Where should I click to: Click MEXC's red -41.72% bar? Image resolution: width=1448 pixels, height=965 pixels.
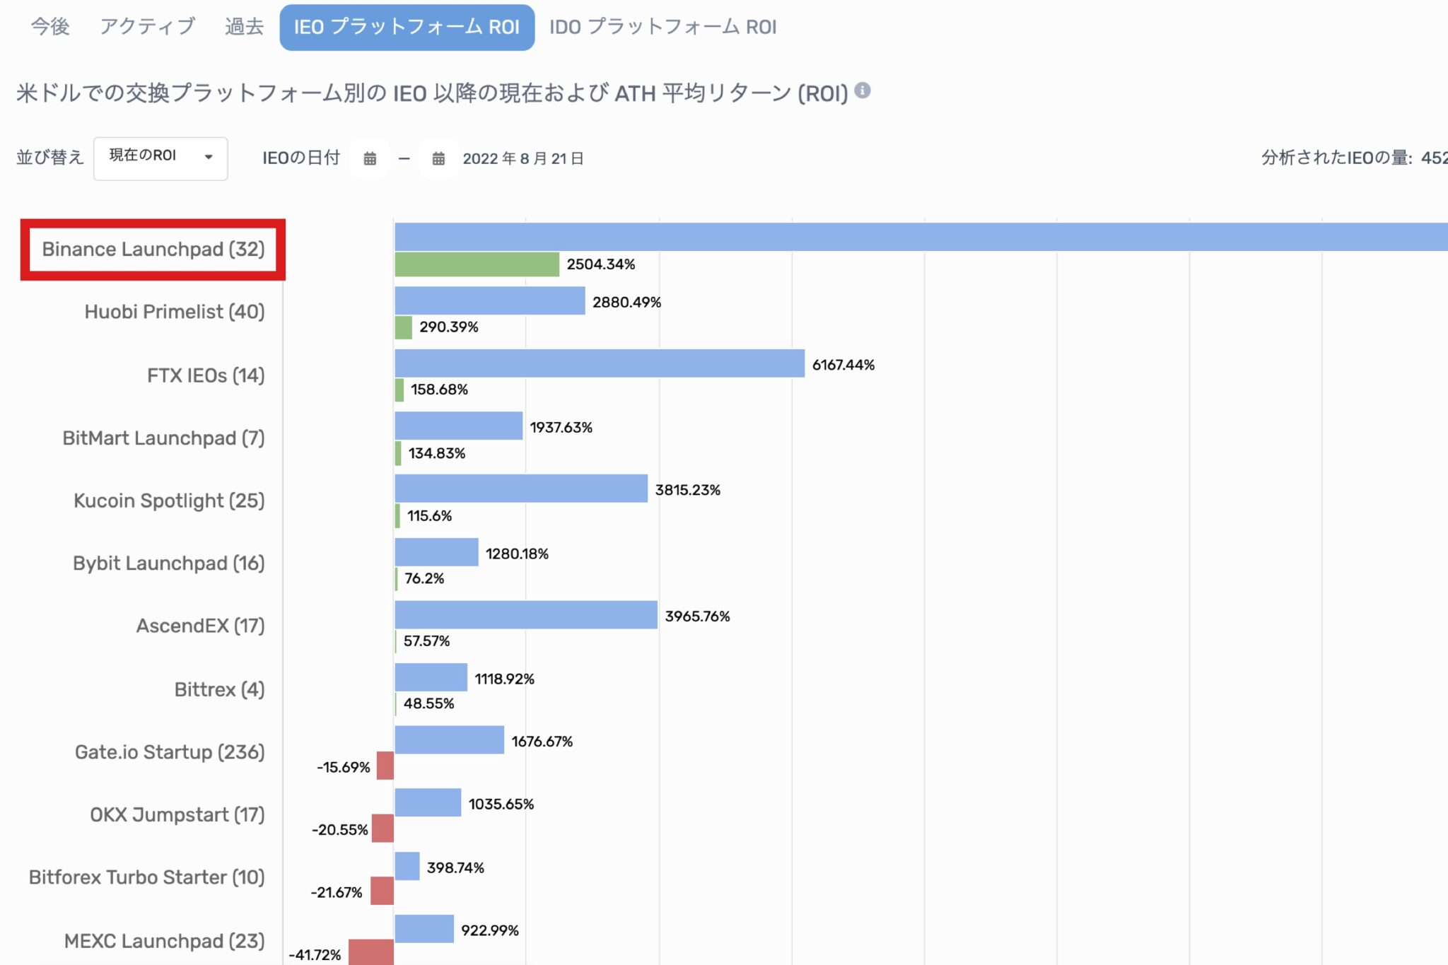click(371, 952)
